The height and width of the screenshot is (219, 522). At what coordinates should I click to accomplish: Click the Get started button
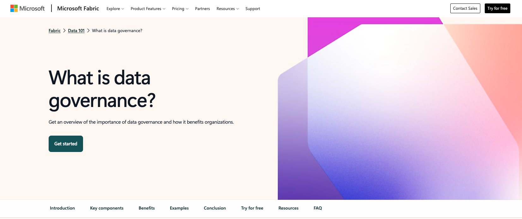tap(66, 144)
